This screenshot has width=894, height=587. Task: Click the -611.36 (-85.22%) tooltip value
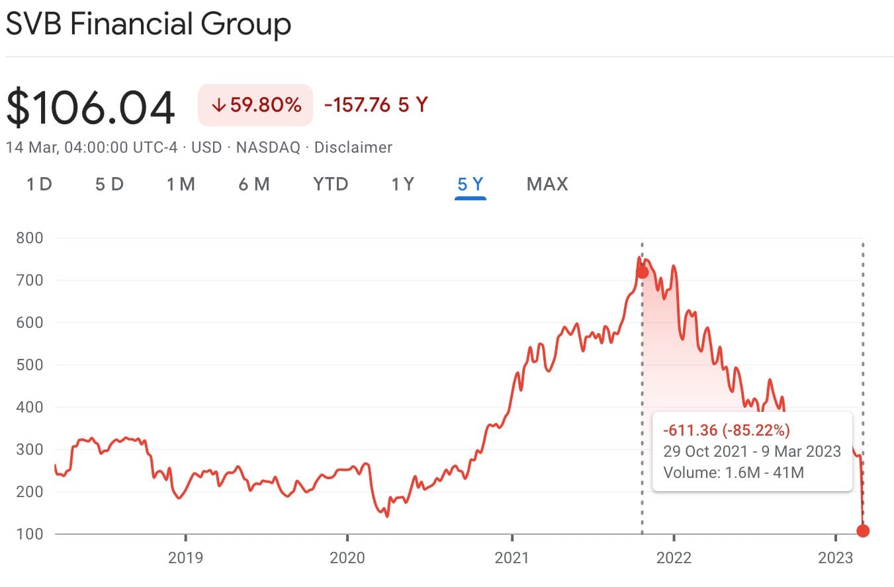727,431
